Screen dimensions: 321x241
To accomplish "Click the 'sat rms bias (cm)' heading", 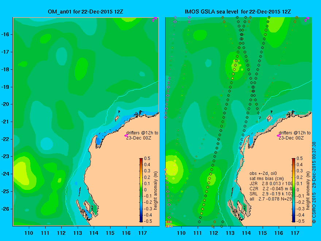I will 267,179.
